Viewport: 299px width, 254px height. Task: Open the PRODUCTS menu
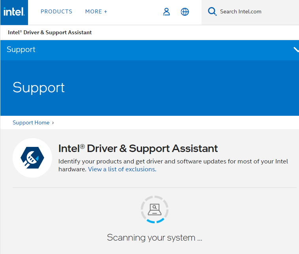56,11
